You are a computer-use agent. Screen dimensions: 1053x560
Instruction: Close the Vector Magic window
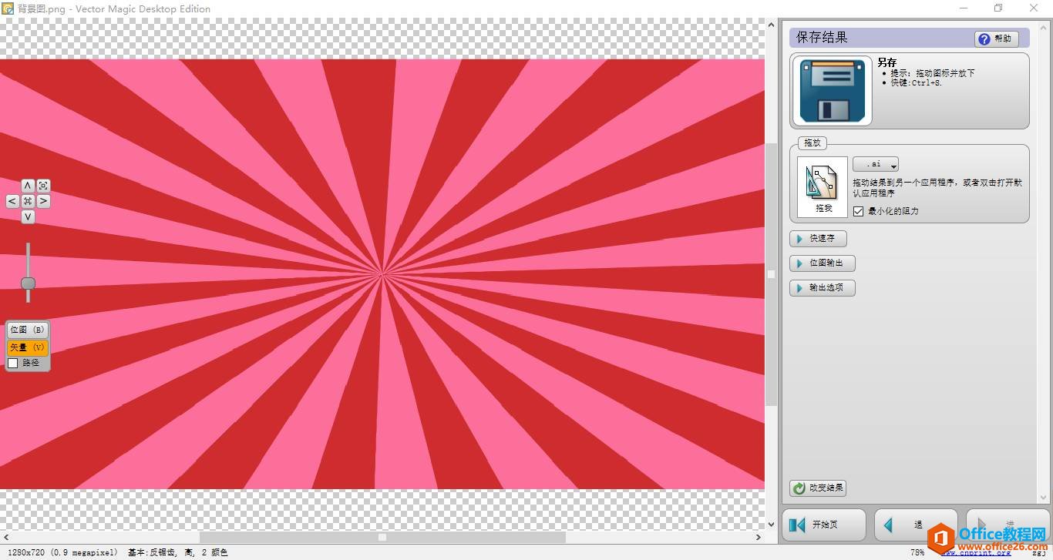point(1034,8)
